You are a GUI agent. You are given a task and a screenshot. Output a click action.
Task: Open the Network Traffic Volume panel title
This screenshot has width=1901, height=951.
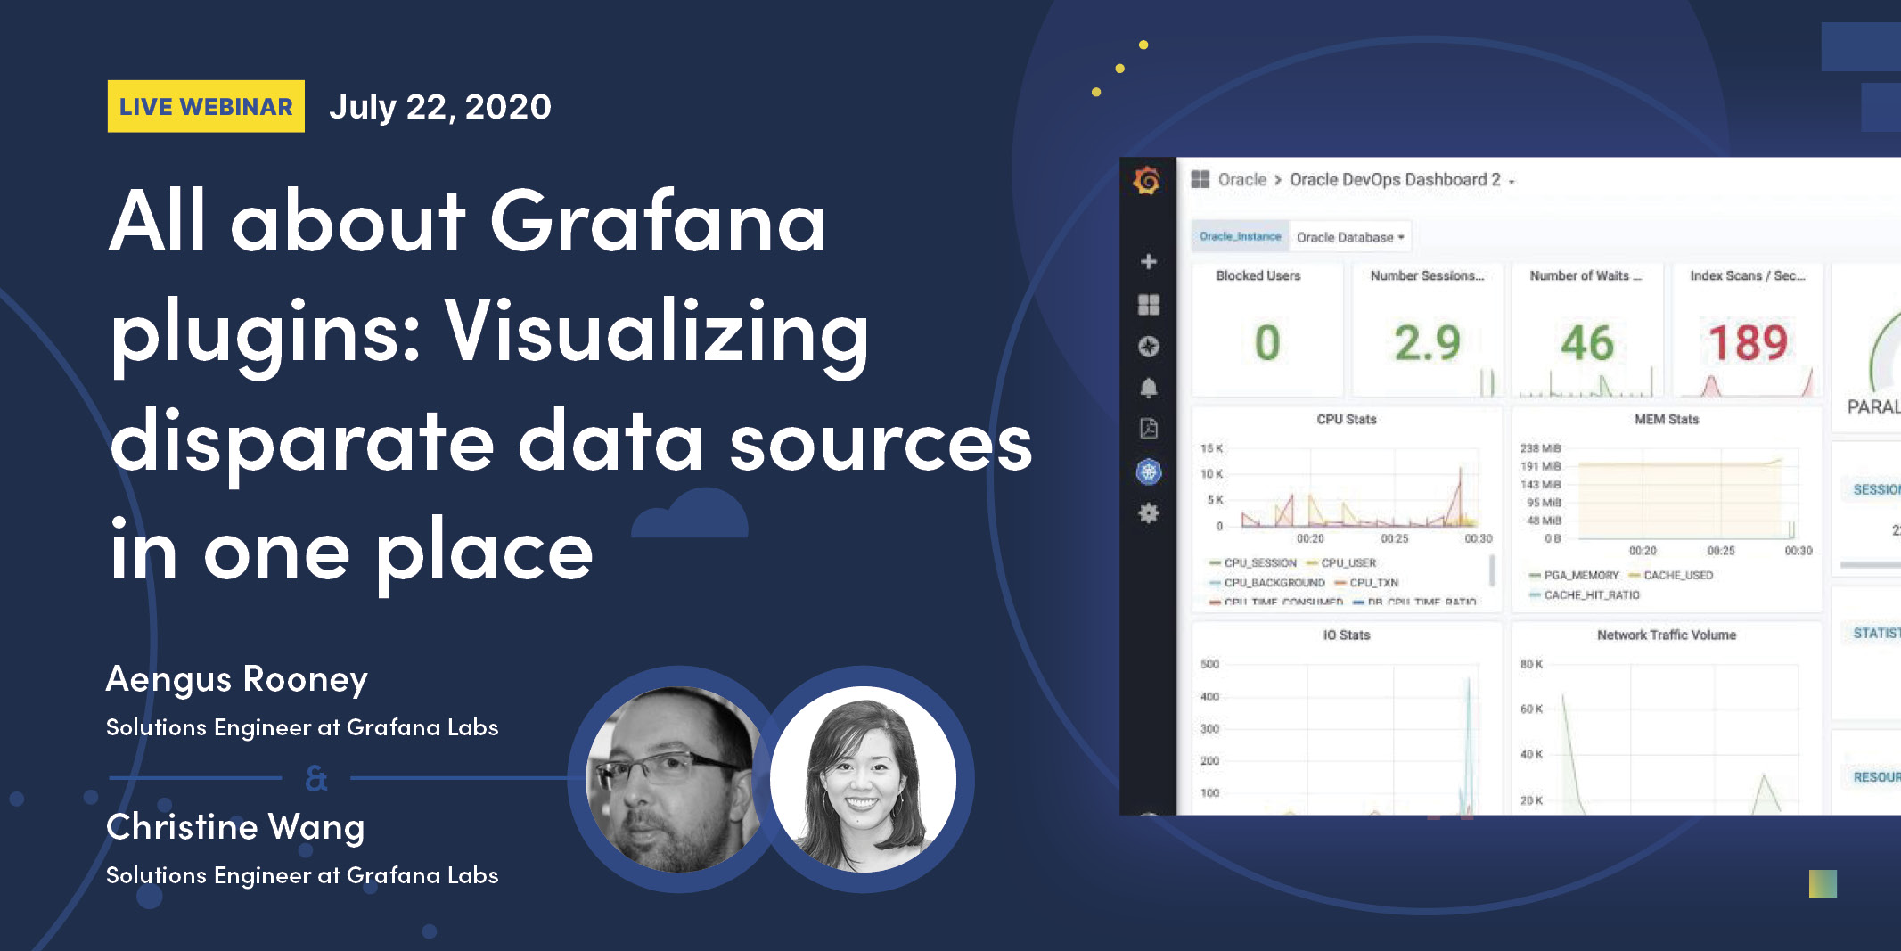point(1666,635)
